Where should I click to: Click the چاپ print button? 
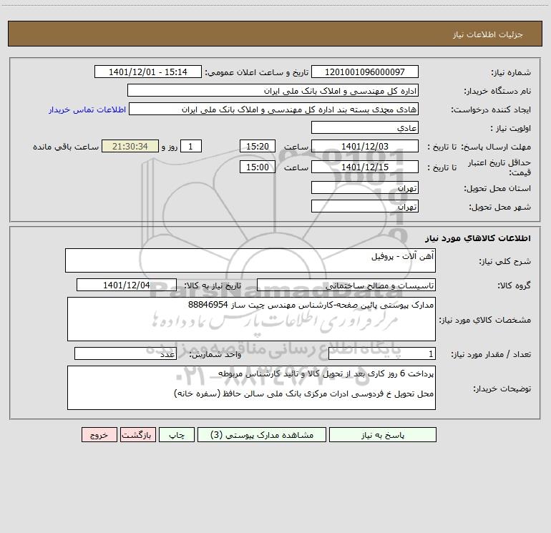177,434
